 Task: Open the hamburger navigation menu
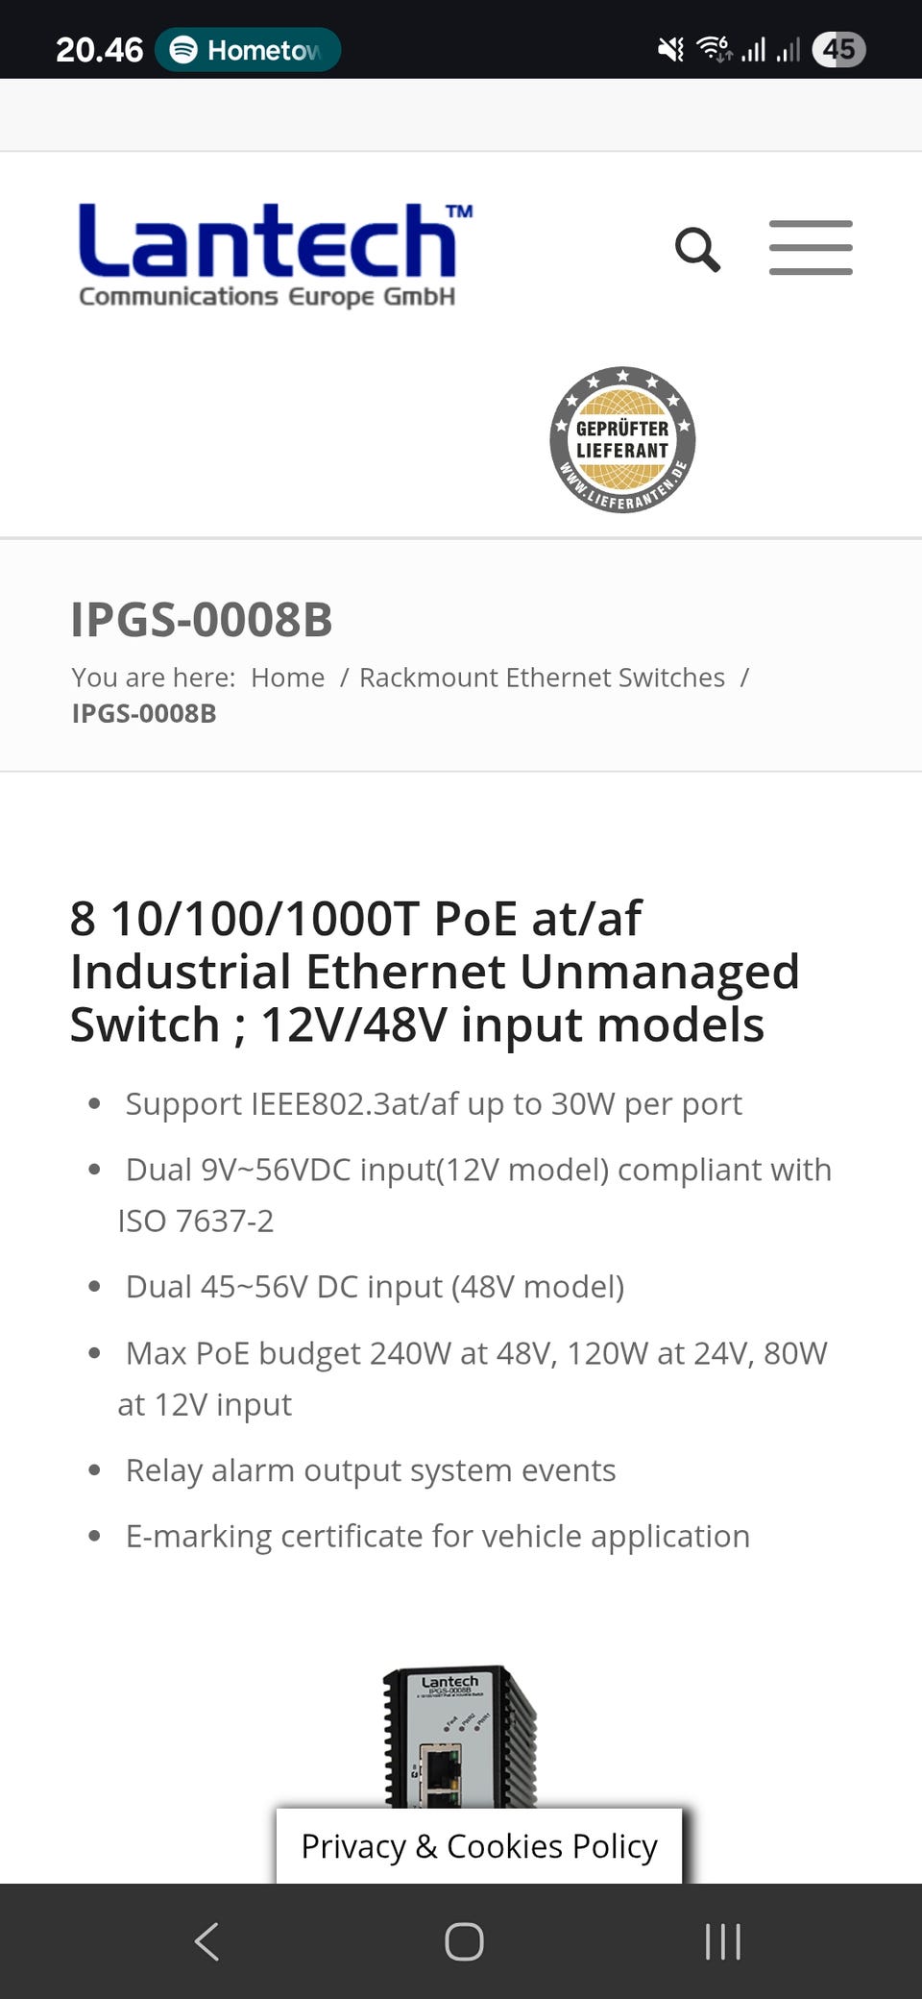coord(811,248)
